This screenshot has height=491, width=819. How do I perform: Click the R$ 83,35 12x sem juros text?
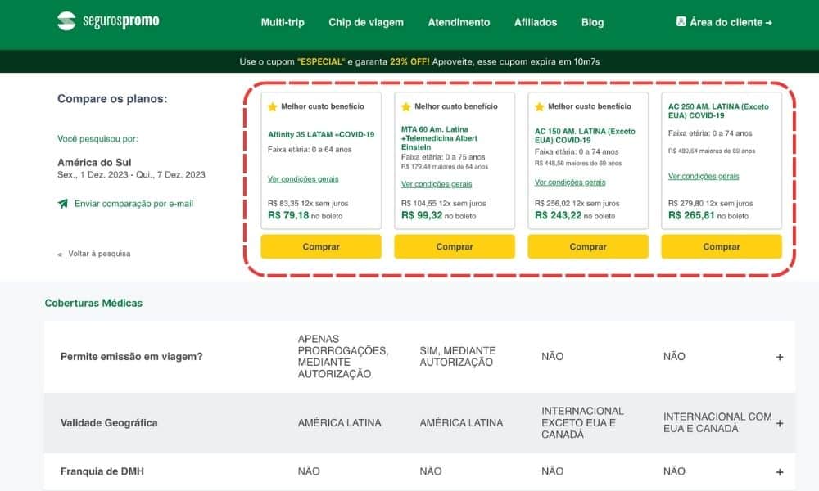(x=308, y=203)
